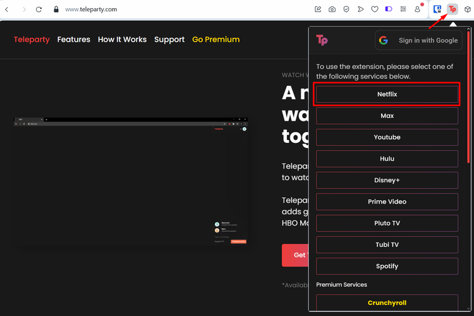Click the www.teleparty.com address bar
Screen dimensions: 474x316
tap(91, 9)
